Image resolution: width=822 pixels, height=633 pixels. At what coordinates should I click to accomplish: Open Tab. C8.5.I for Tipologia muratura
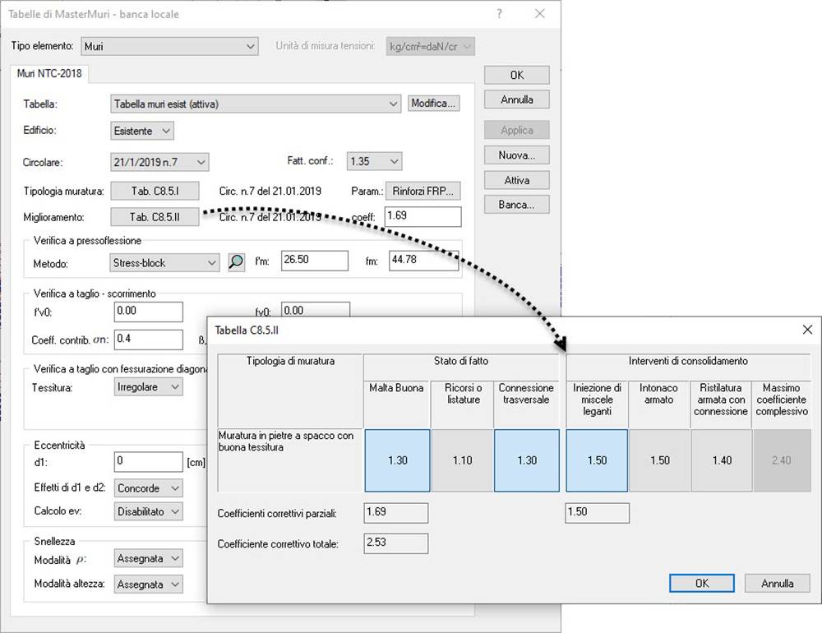155,191
